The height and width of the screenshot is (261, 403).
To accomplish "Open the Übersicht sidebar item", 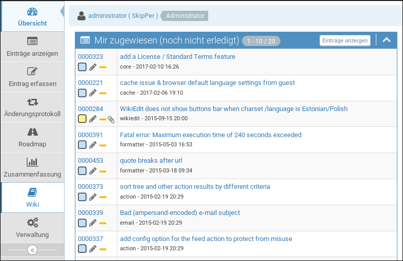I will [x=32, y=17].
